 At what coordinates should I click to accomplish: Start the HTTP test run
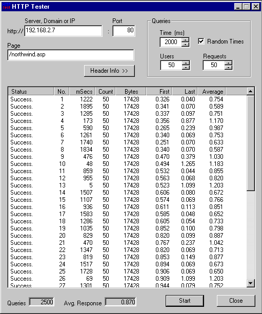click(x=185, y=301)
